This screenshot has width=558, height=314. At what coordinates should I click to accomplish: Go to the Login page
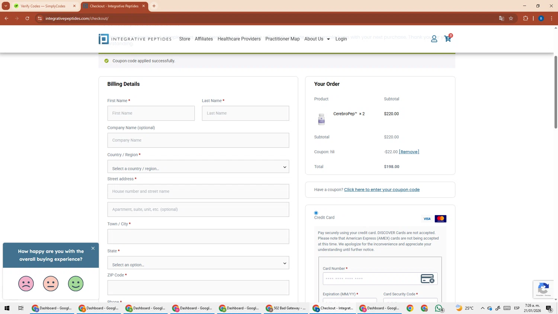[341, 39]
